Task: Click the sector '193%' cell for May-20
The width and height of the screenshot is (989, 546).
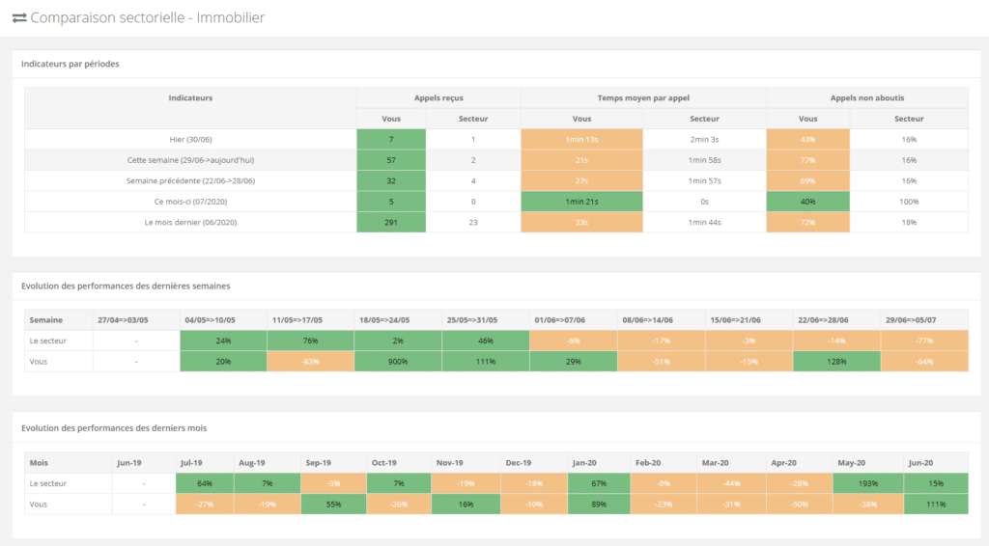Action: click(x=868, y=483)
